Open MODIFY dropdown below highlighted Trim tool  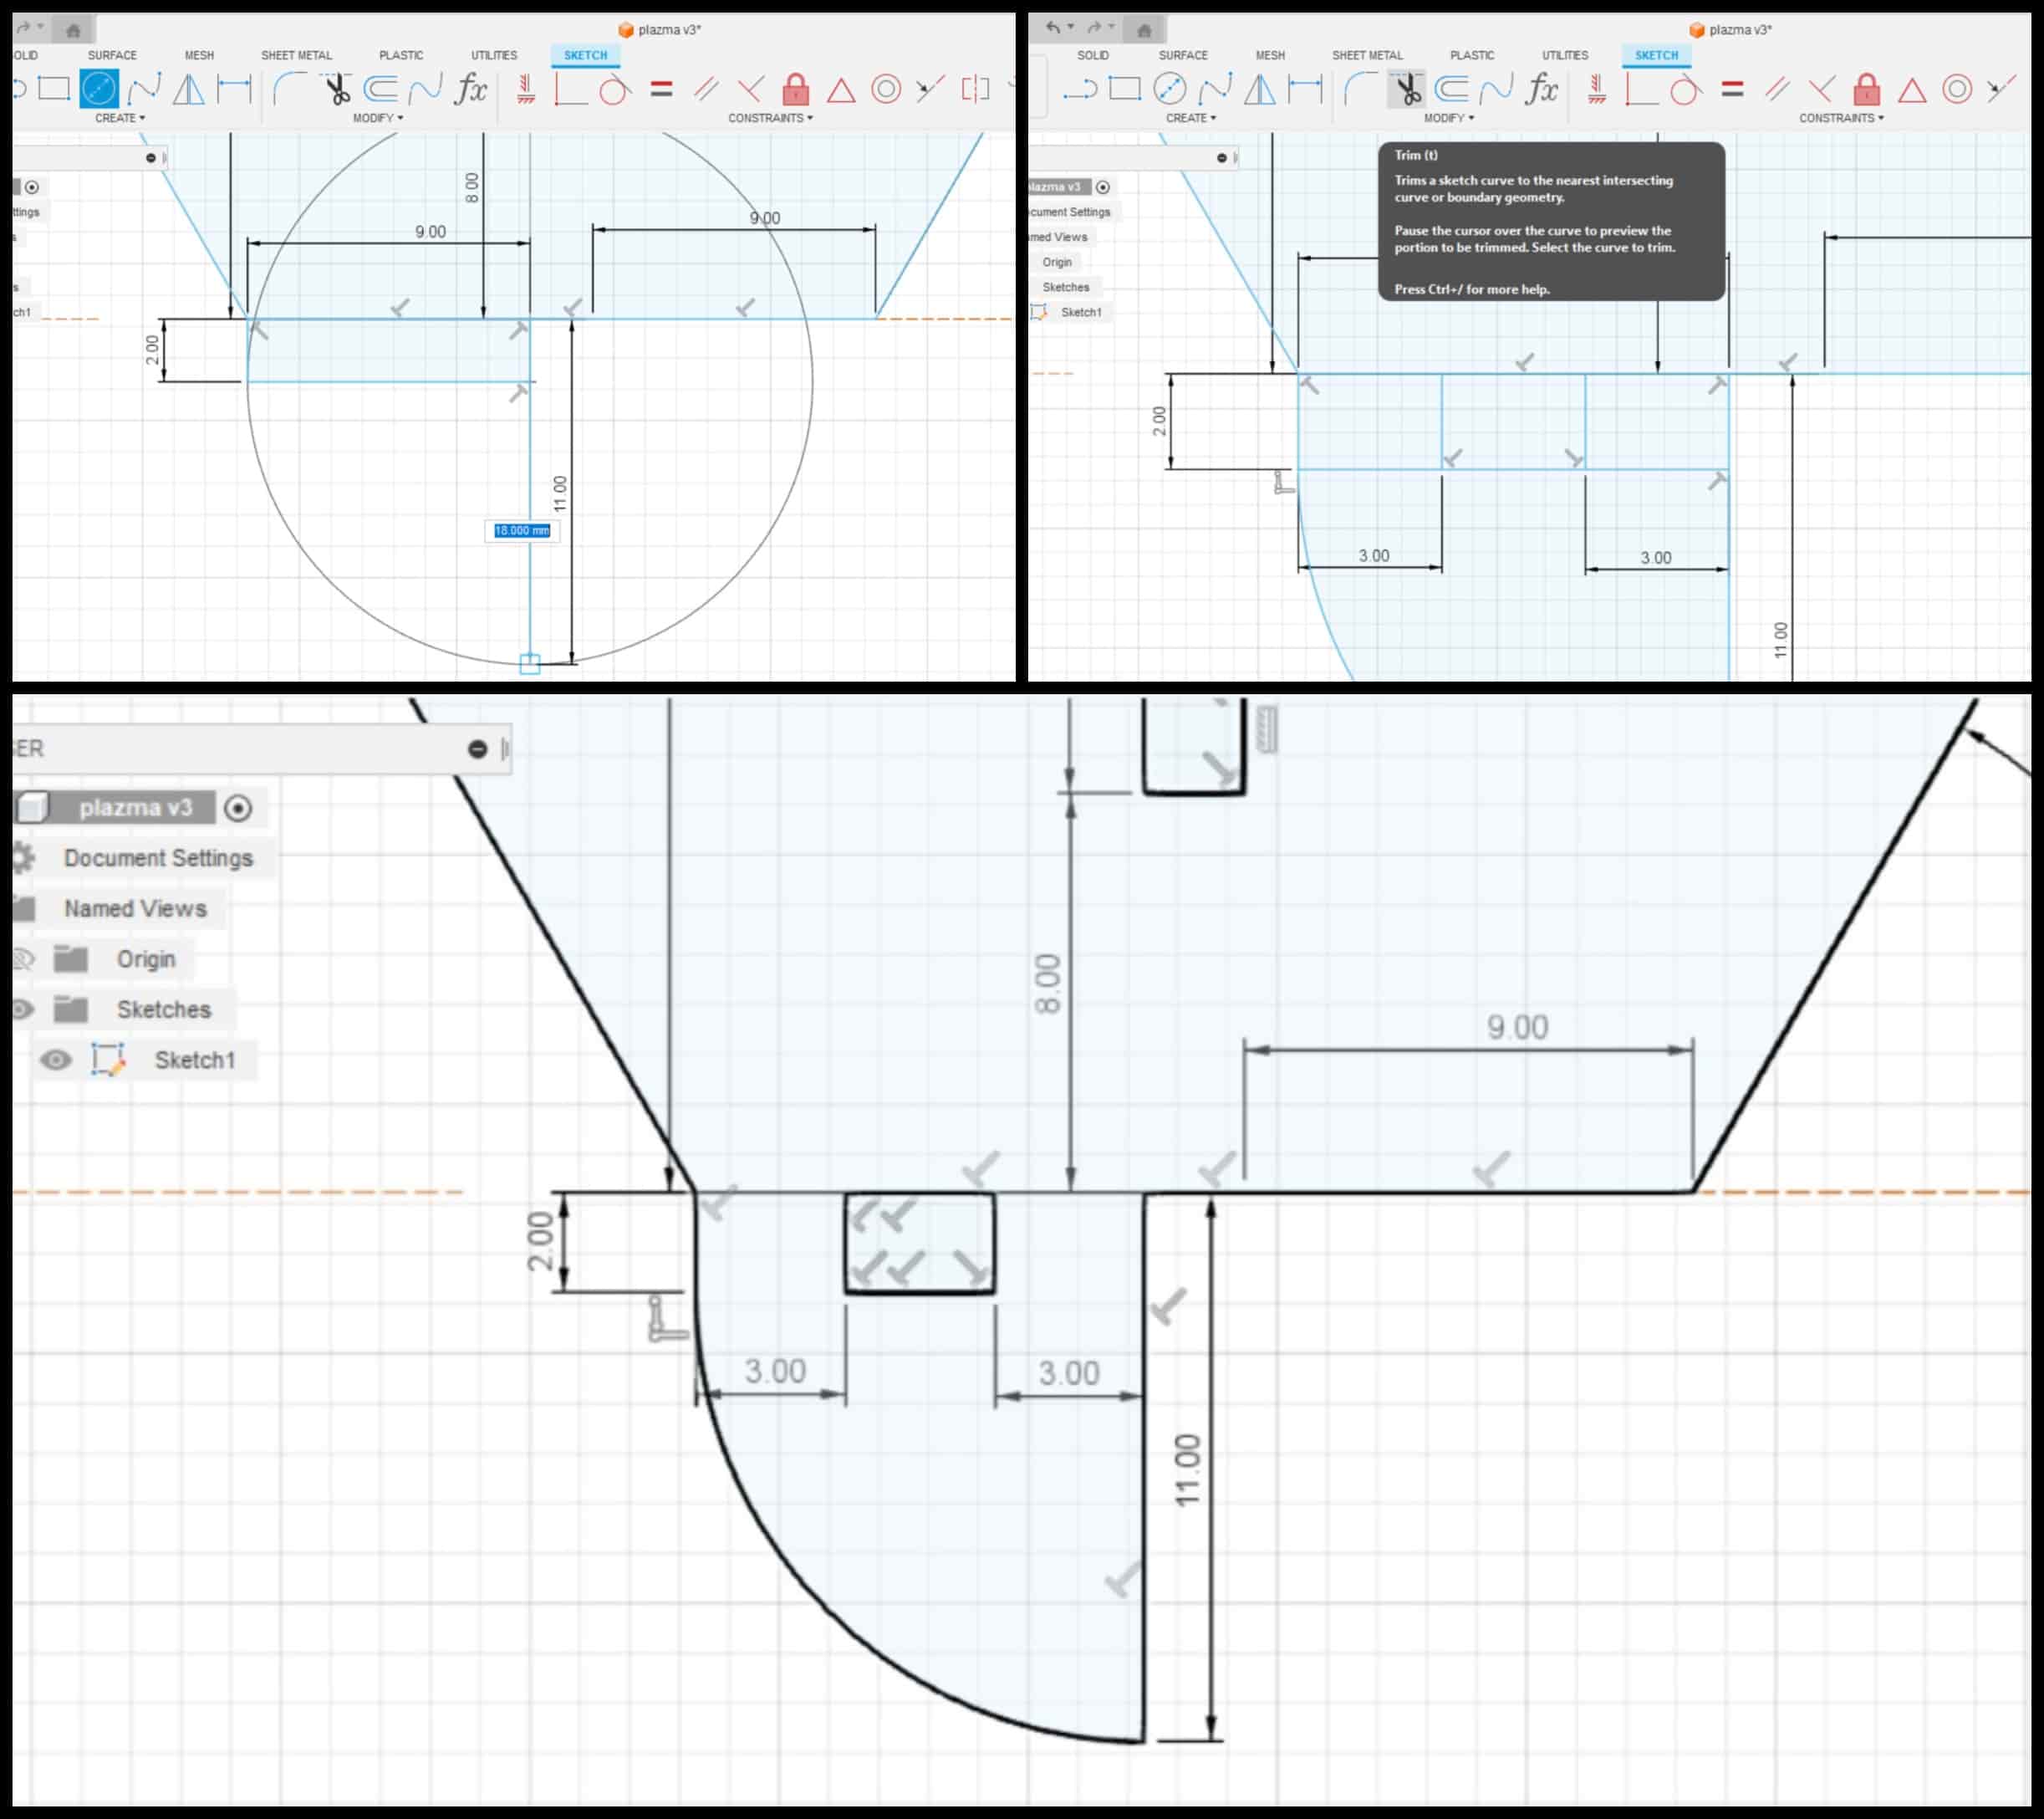[x=1449, y=118]
